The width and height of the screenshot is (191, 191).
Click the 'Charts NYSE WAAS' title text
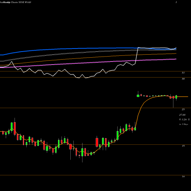coord(21,2)
